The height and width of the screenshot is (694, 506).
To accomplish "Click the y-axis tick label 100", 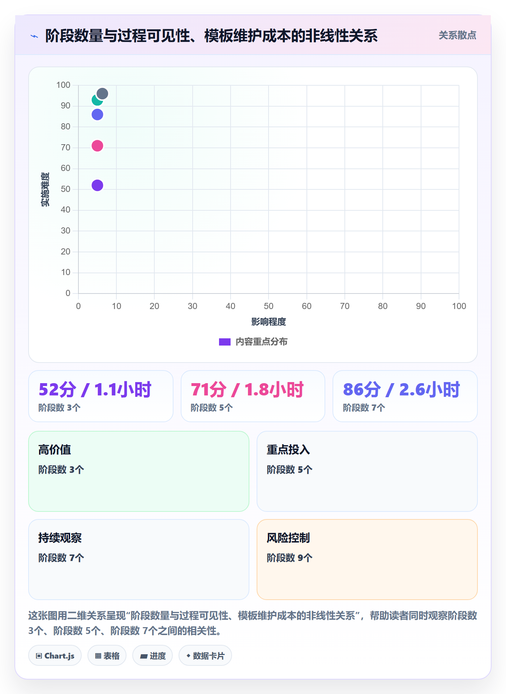I will (x=63, y=85).
